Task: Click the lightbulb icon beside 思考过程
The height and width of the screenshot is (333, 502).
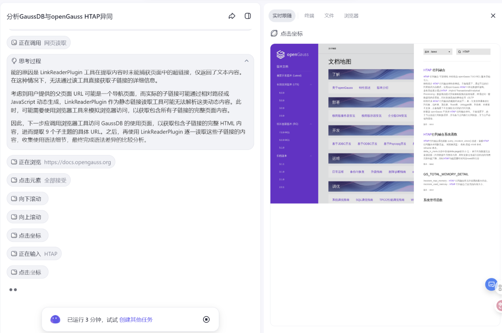Action: 14,61
